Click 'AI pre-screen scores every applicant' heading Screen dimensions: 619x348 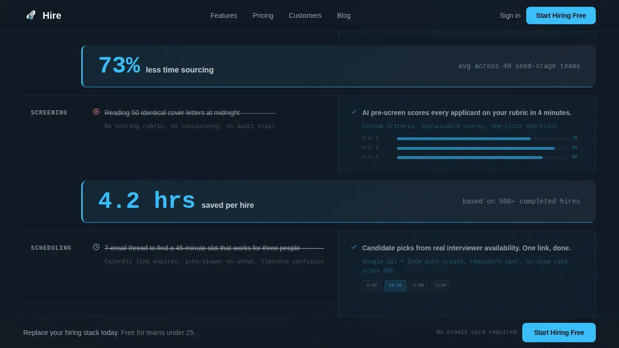(467, 113)
